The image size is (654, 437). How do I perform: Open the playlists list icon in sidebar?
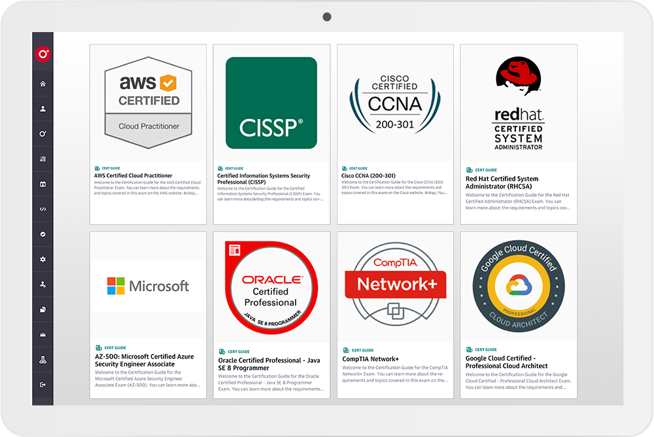tap(43, 159)
